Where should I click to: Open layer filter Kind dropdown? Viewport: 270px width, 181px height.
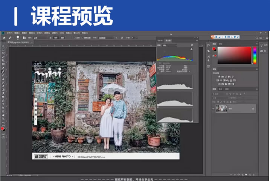coord(218,94)
